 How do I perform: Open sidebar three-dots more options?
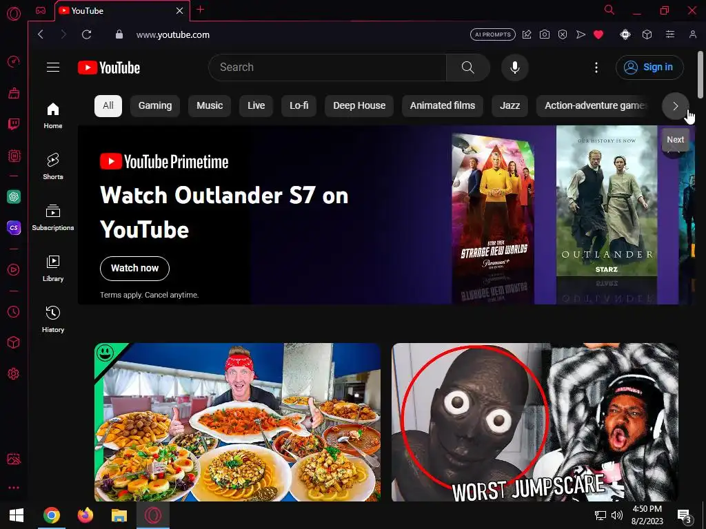pyautogui.click(x=14, y=488)
